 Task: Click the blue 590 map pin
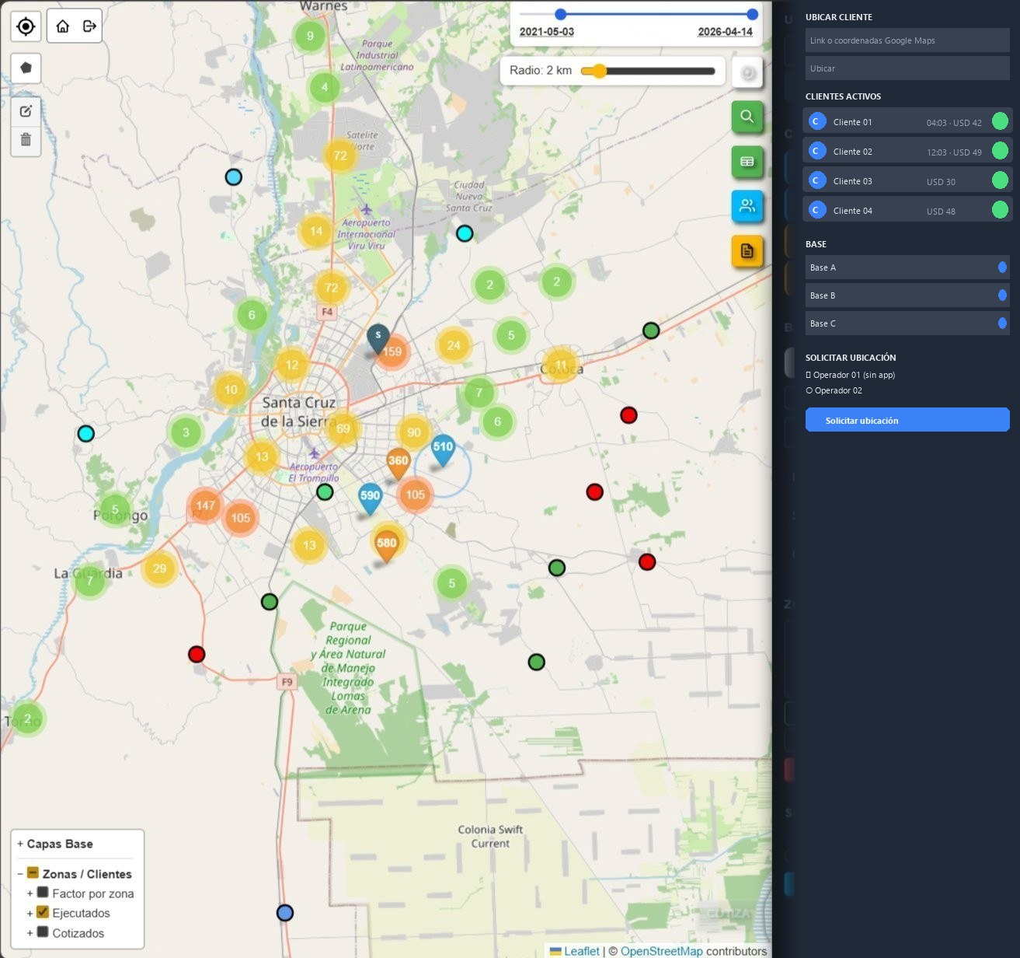[370, 499]
